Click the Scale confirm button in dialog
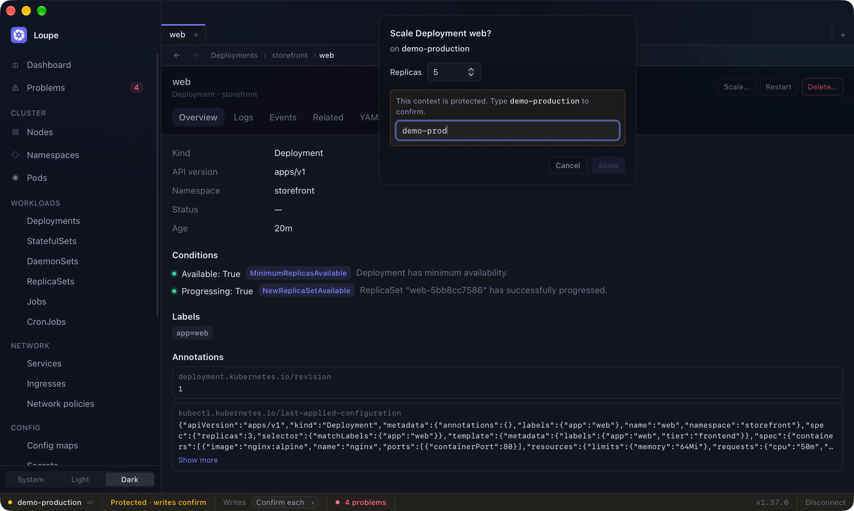 point(608,166)
